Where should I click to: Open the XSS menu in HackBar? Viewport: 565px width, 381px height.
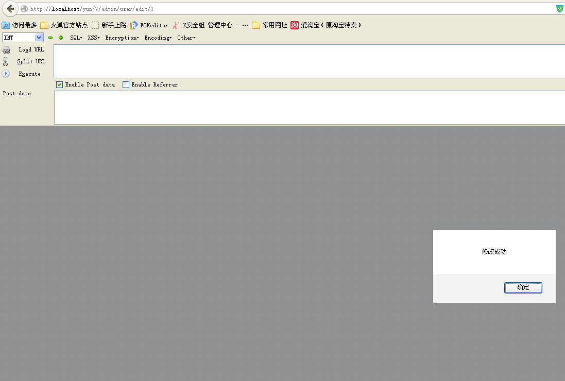point(94,38)
